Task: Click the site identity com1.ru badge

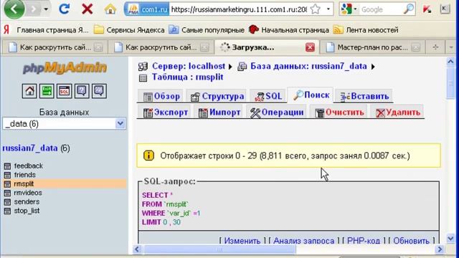Action: coord(147,9)
